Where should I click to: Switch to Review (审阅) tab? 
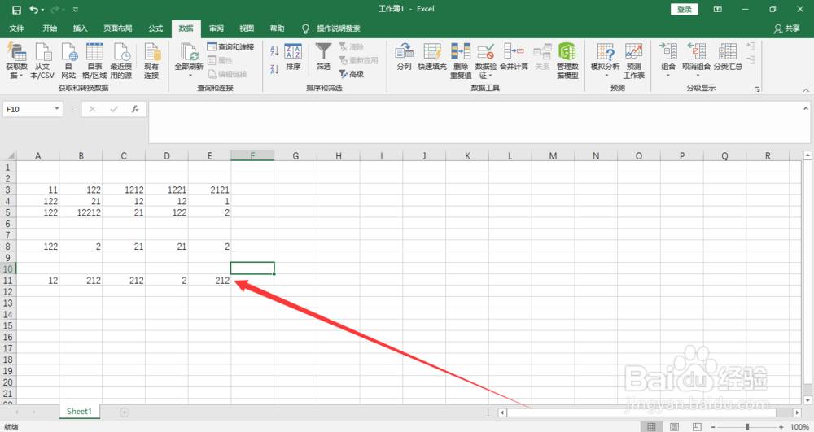[217, 28]
